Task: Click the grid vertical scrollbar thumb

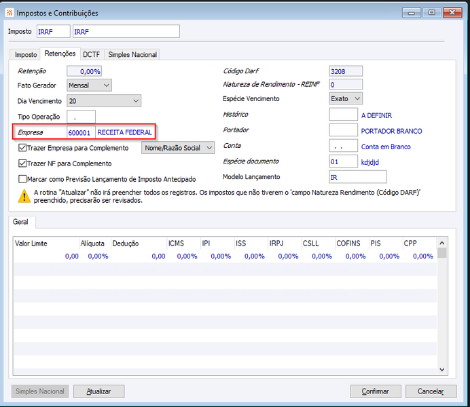Action: tap(442, 253)
